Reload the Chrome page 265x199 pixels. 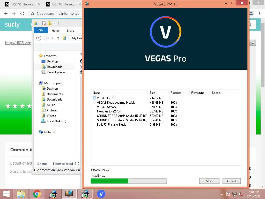(x=22, y=13)
